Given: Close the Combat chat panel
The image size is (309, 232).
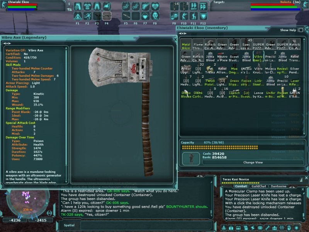Looking at the screenshot, I should pyautogui.click(x=303, y=189).
